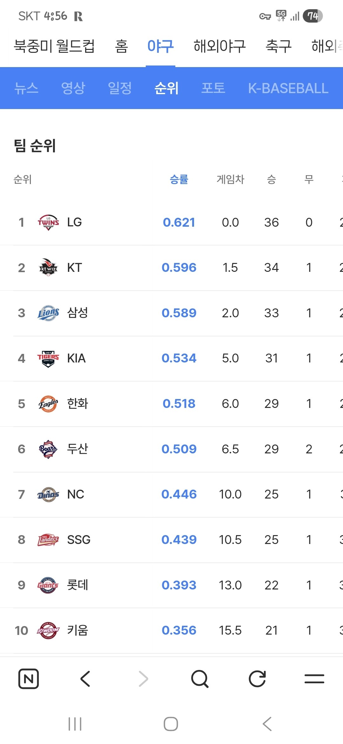The image size is (343, 744).
Task: Switch to the 축구 tab
Action: click(x=279, y=46)
